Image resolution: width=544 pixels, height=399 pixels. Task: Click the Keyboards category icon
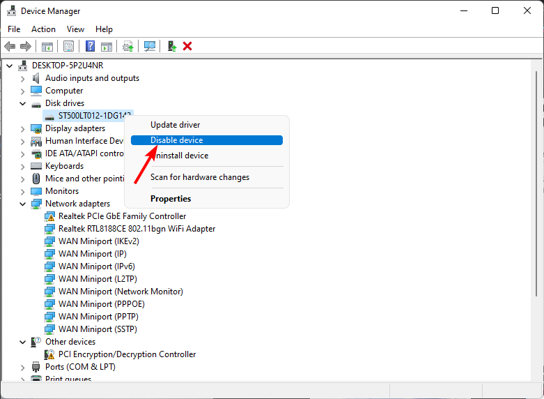click(36, 166)
